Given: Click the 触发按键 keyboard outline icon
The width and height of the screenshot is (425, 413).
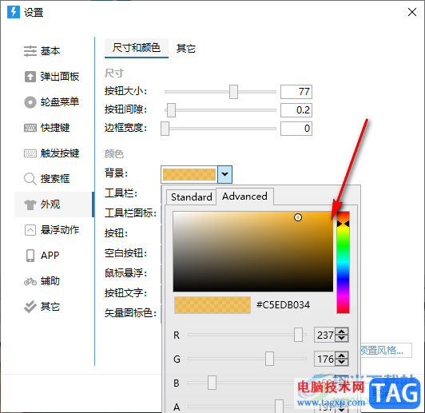Looking at the screenshot, I should (30, 153).
